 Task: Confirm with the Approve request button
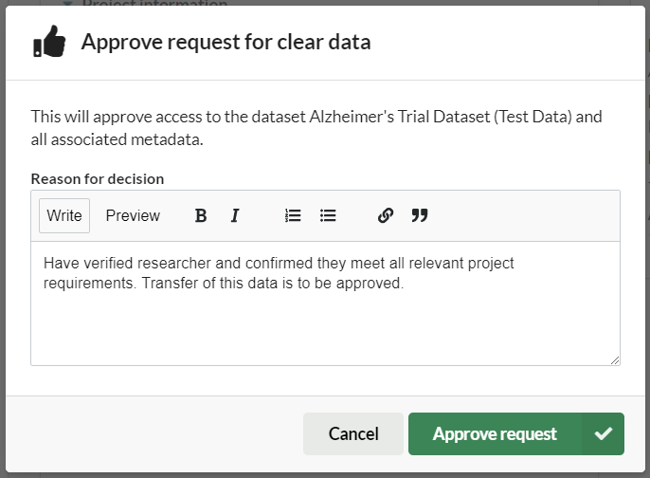coord(495,433)
